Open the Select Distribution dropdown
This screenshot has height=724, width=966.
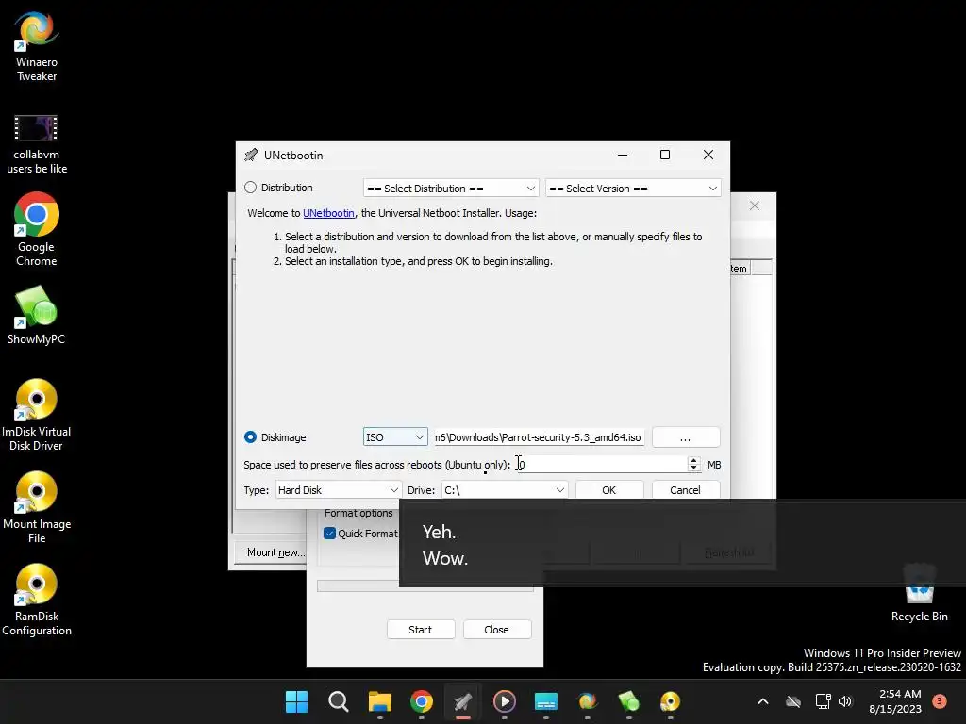click(x=451, y=188)
